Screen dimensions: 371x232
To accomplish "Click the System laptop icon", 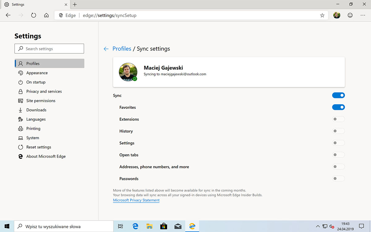I will click(20, 138).
